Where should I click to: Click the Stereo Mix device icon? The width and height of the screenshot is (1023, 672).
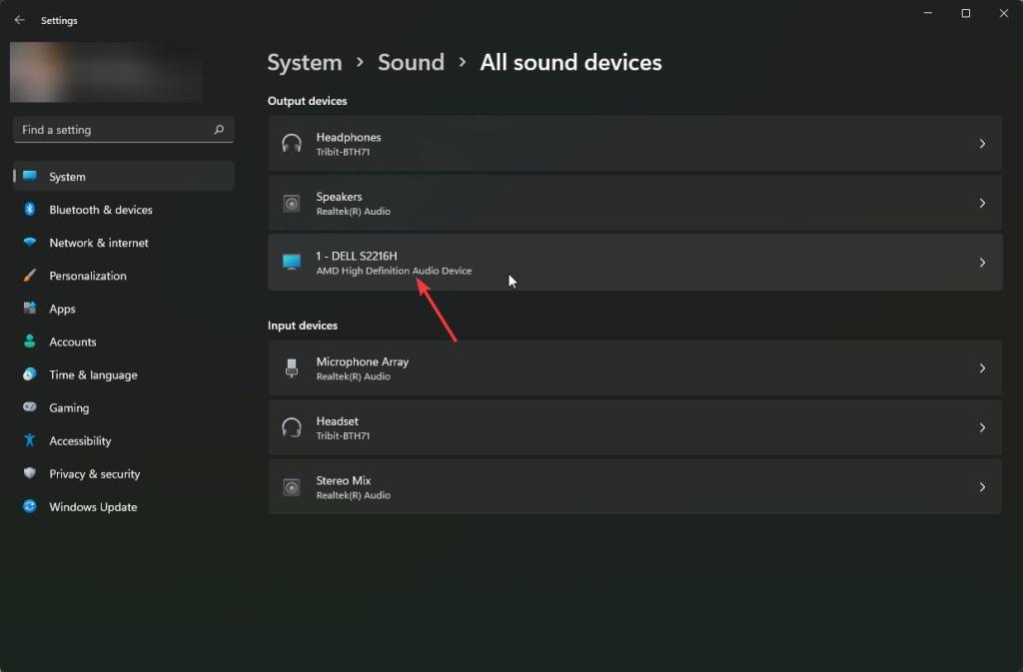(x=292, y=487)
